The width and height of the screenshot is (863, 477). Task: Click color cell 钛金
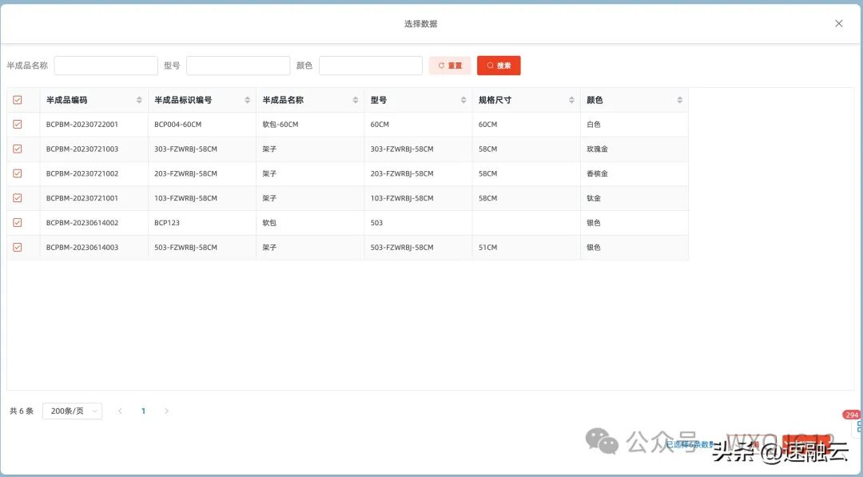[593, 198]
